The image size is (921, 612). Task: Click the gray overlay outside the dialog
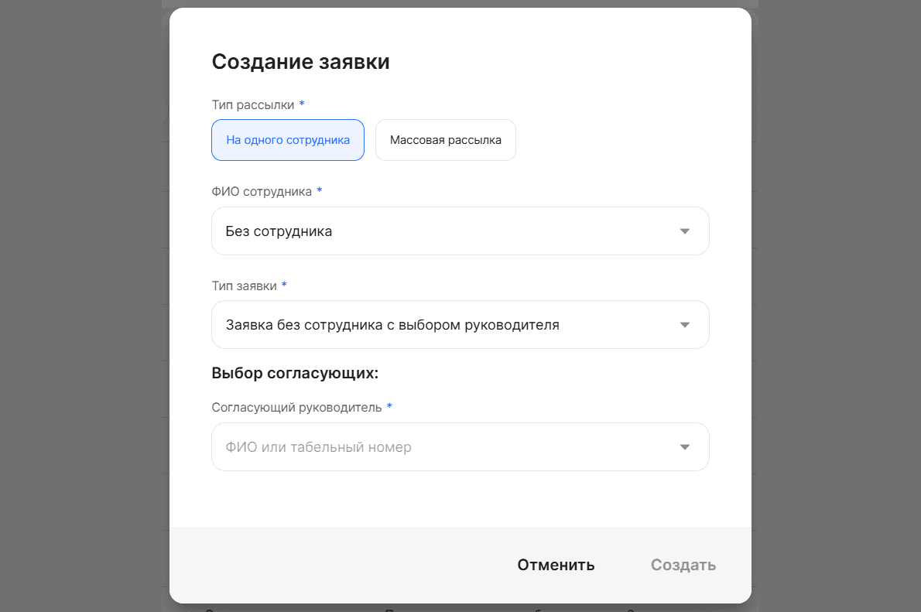click(77, 309)
